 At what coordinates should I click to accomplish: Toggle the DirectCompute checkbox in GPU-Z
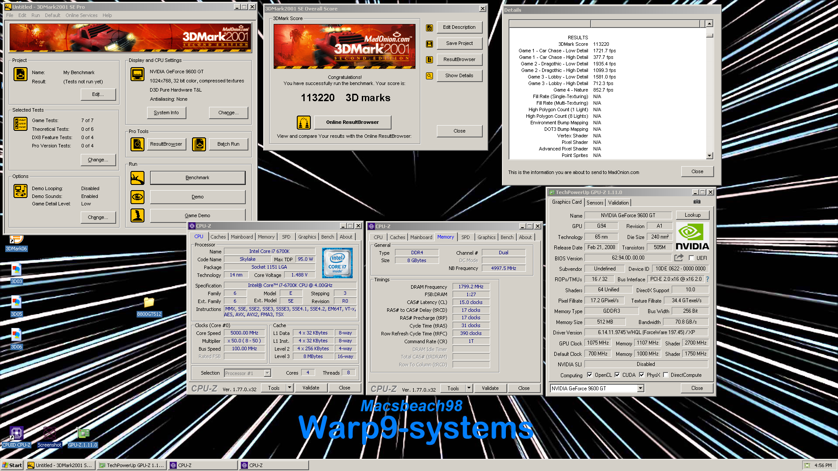(x=666, y=375)
